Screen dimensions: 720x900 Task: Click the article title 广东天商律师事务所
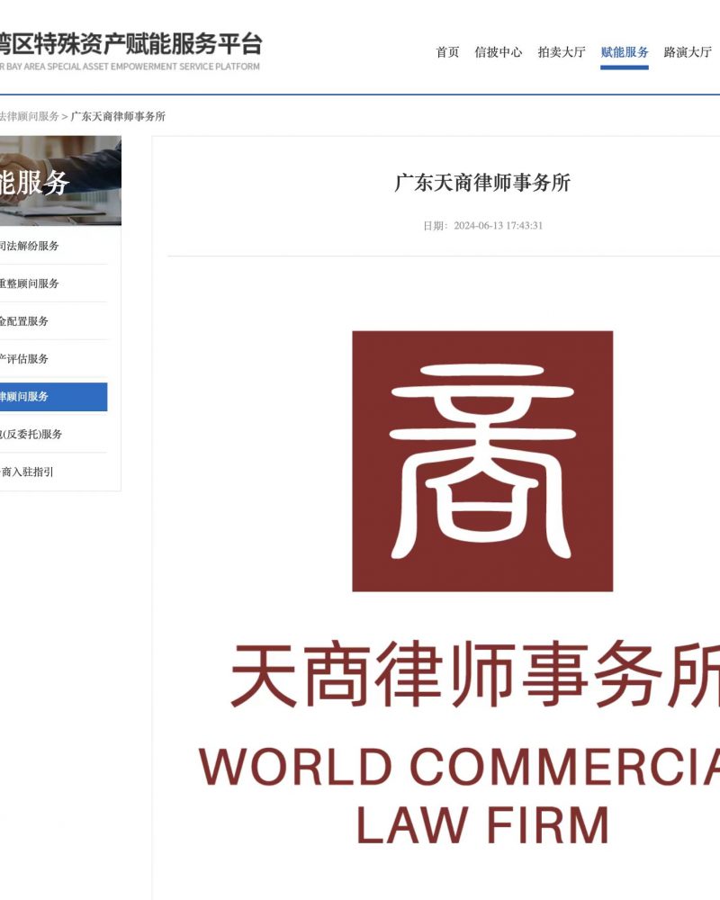point(482,183)
